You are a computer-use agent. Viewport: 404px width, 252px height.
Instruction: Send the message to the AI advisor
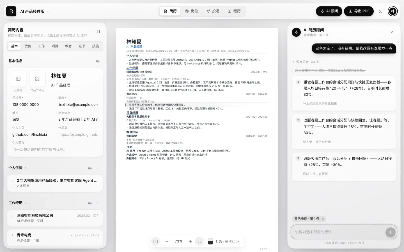tap(390, 232)
